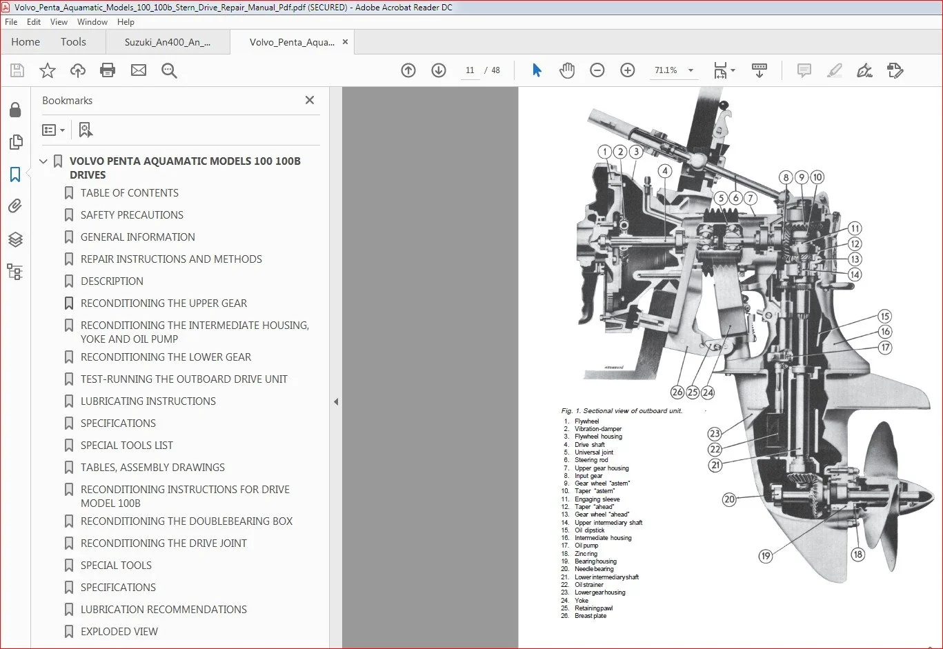Open Model Tree panel icon
Viewport: 943px width, 649px height.
coord(15,272)
